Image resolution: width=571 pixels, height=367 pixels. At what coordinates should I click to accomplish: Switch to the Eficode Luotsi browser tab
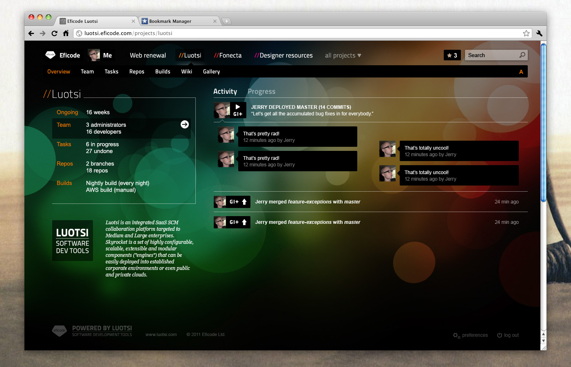point(98,21)
